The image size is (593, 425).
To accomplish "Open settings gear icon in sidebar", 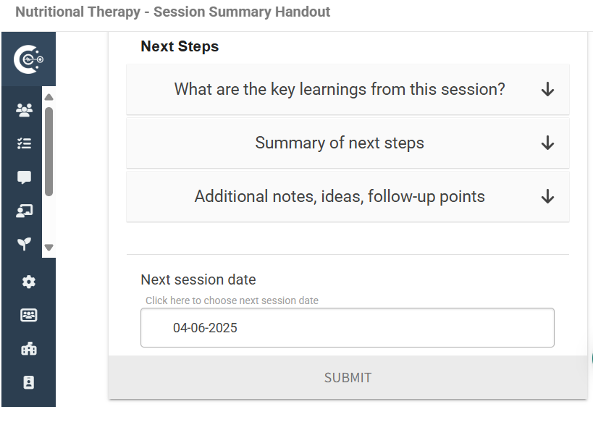I will coord(29,282).
